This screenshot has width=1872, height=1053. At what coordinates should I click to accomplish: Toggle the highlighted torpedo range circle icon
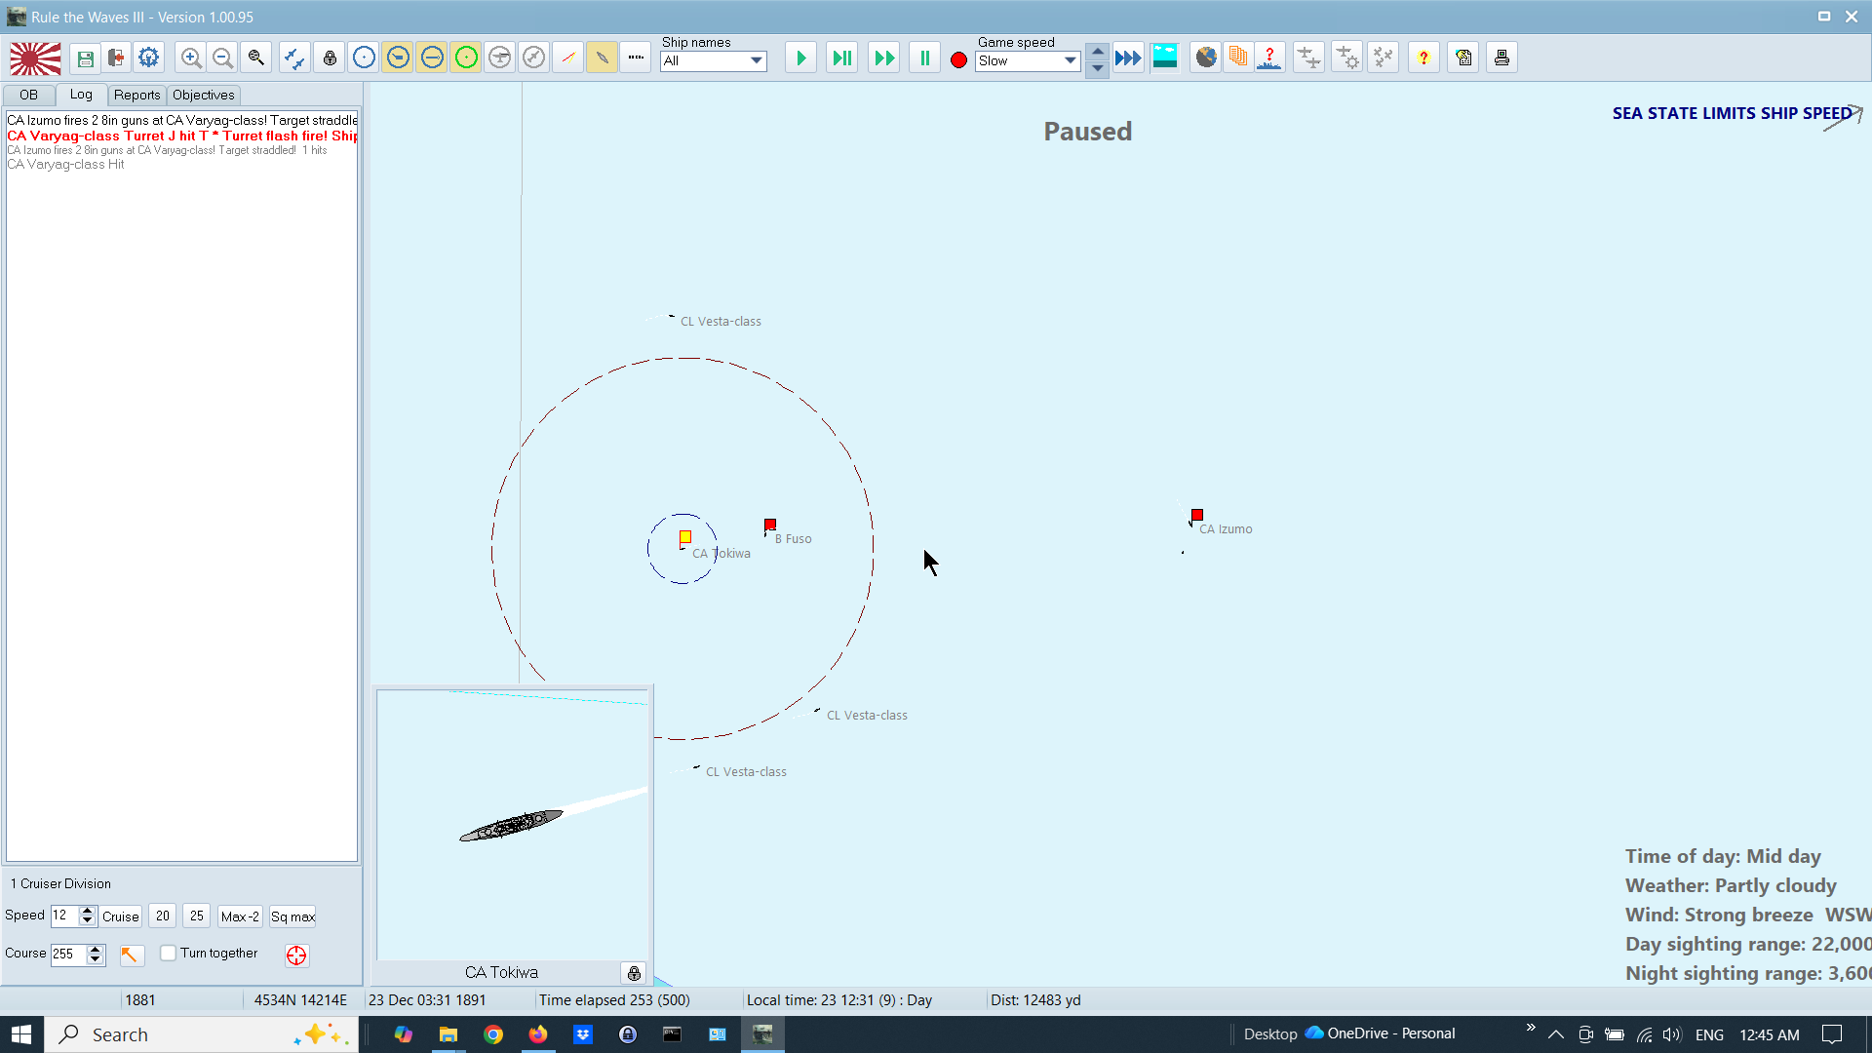[432, 58]
